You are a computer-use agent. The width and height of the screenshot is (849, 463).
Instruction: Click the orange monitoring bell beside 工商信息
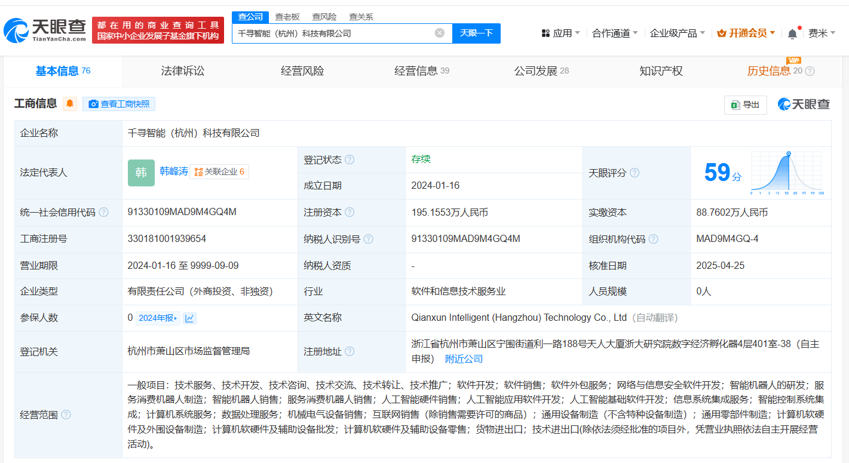pyautogui.click(x=70, y=104)
